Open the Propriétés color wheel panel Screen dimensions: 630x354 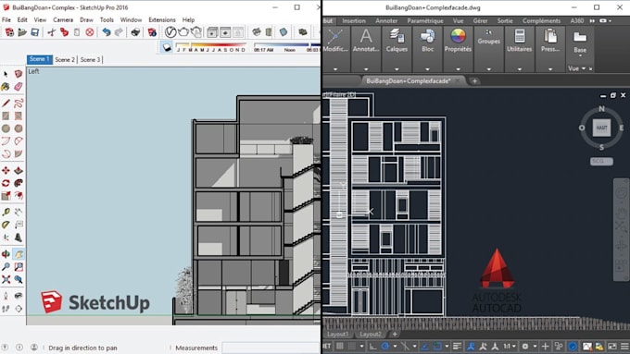click(x=458, y=41)
